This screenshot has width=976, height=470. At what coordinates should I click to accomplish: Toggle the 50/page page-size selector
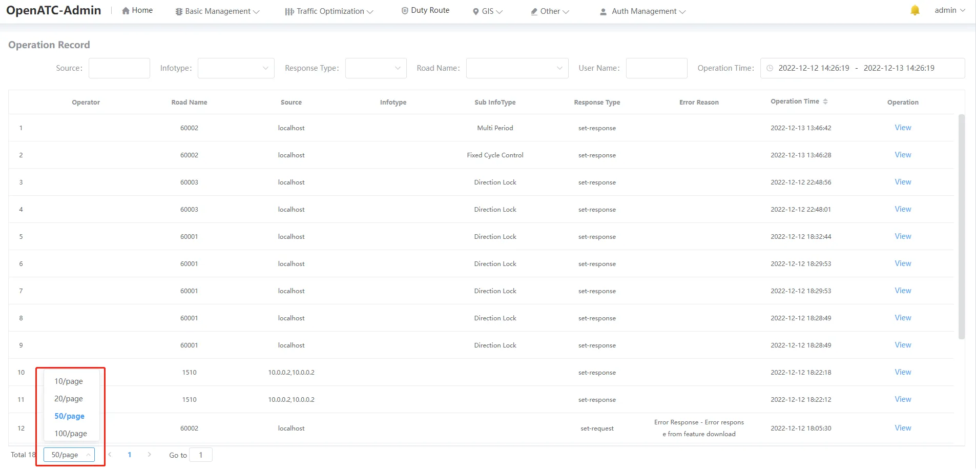tap(69, 455)
